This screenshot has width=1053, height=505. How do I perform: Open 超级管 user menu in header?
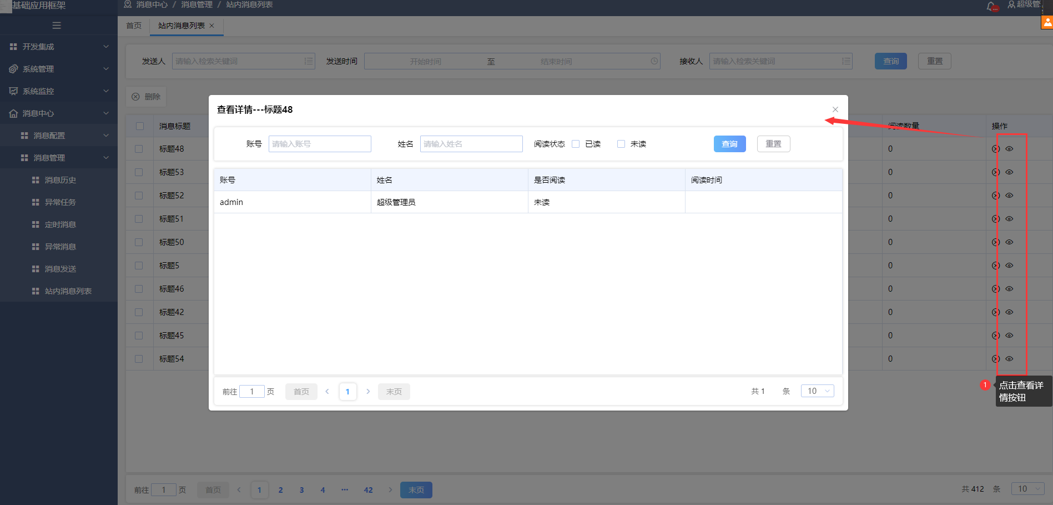tap(1024, 5)
